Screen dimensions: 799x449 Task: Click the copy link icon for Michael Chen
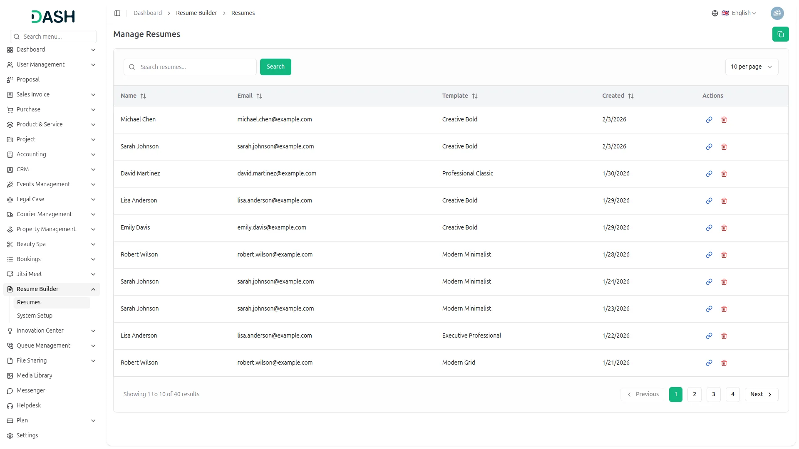coord(709,120)
